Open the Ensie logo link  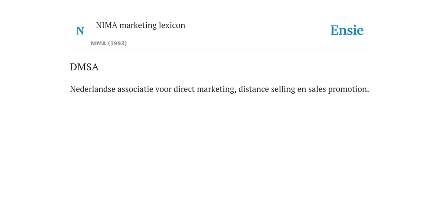(x=347, y=30)
